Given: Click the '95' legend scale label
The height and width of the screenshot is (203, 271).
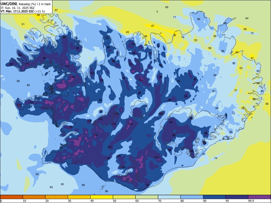Looking at the screenshot, I should [227, 201].
